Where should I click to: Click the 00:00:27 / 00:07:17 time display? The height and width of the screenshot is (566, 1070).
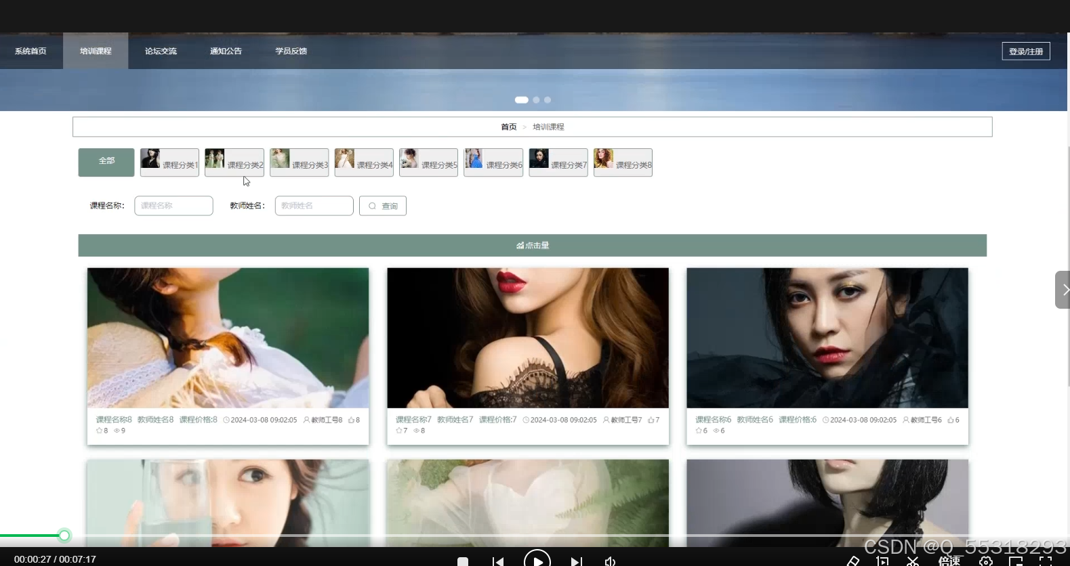(x=55, y=559)
